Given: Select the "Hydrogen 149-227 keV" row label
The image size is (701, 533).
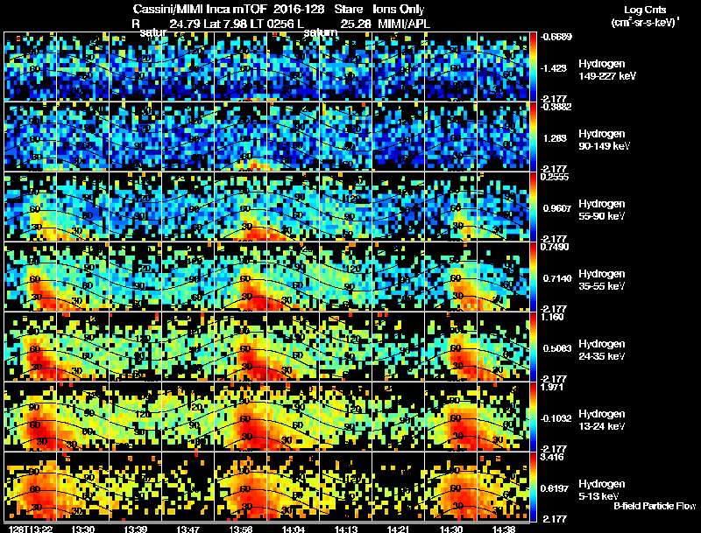Looking at the screenshot, I should point(607,70).
